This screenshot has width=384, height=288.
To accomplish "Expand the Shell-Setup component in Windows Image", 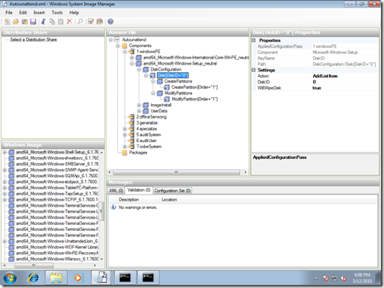I will [x=5, y=152].
